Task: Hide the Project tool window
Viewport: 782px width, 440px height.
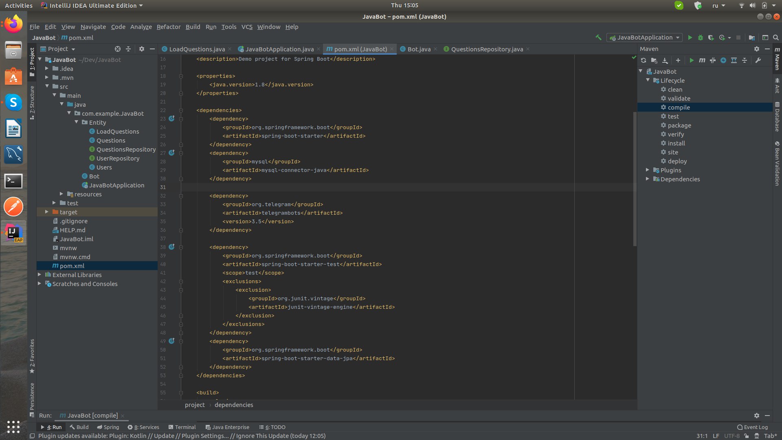Action: (x=152, y=49)
